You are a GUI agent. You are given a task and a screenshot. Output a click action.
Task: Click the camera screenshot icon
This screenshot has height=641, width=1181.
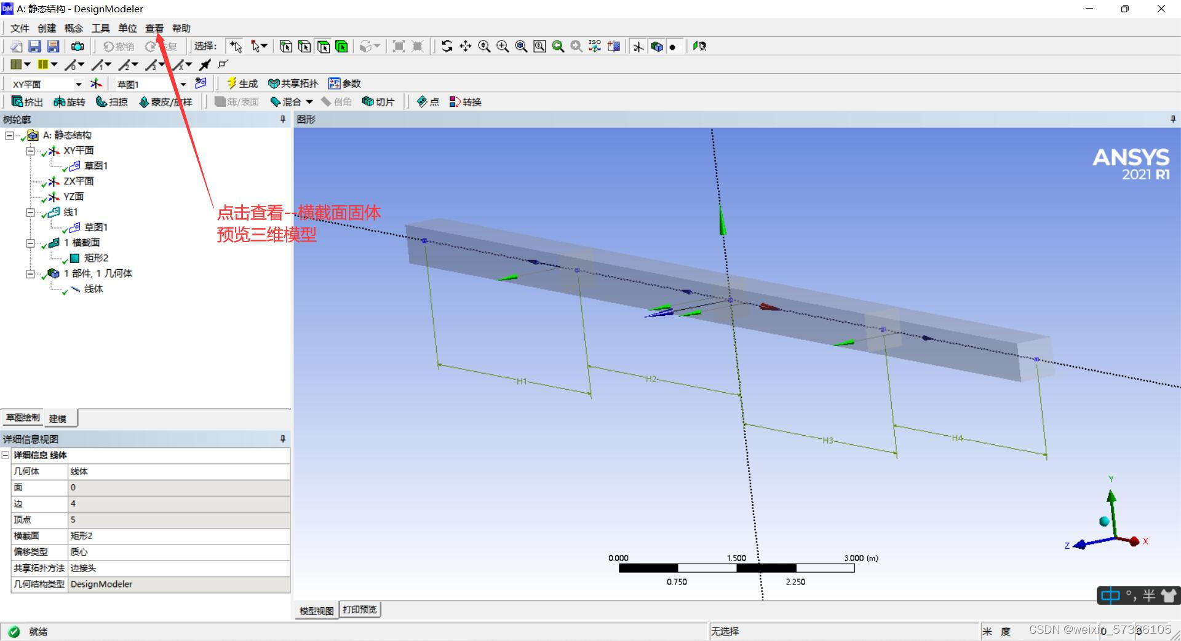point(78,47)
